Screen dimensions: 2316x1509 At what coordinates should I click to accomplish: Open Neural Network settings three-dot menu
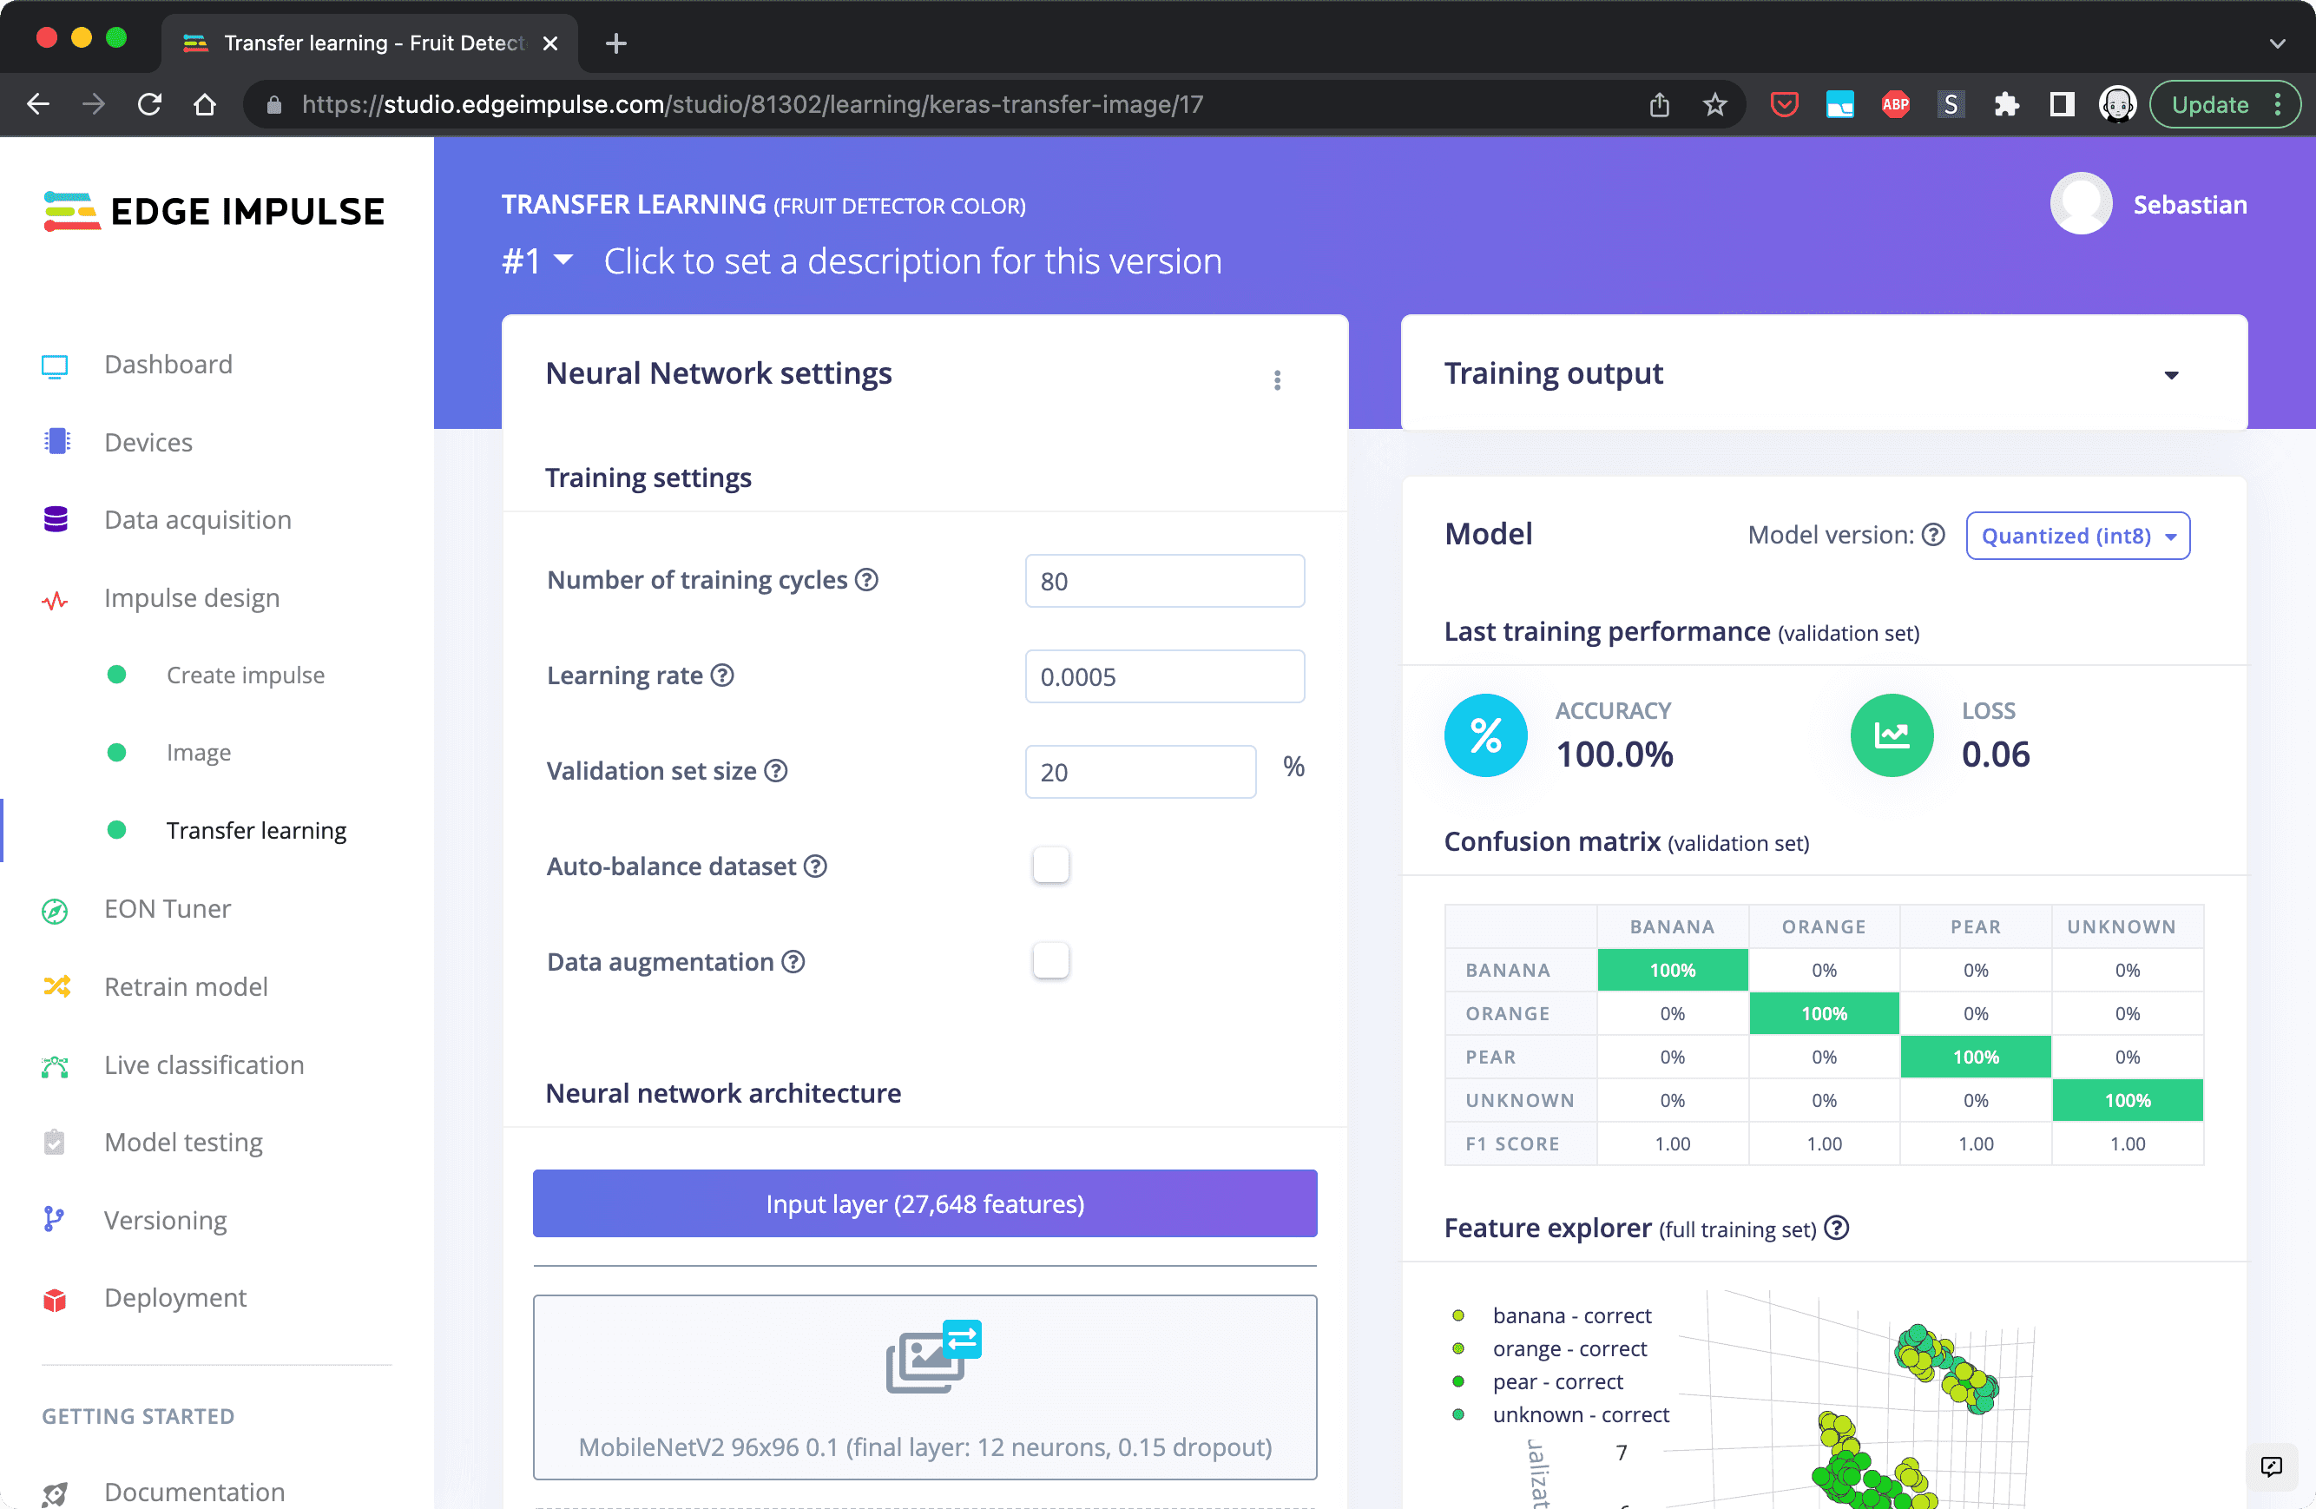[1277, 379]
